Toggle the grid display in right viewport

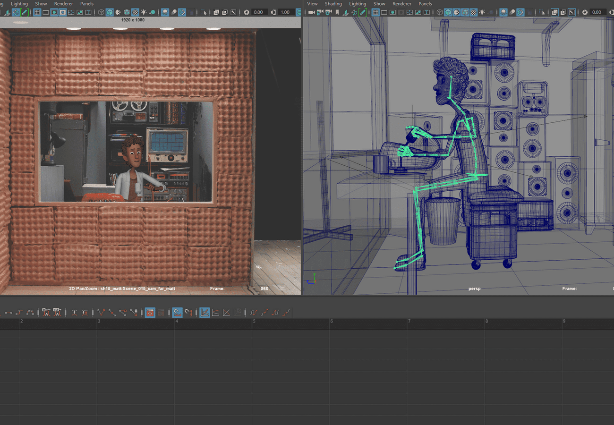[375, 12]
